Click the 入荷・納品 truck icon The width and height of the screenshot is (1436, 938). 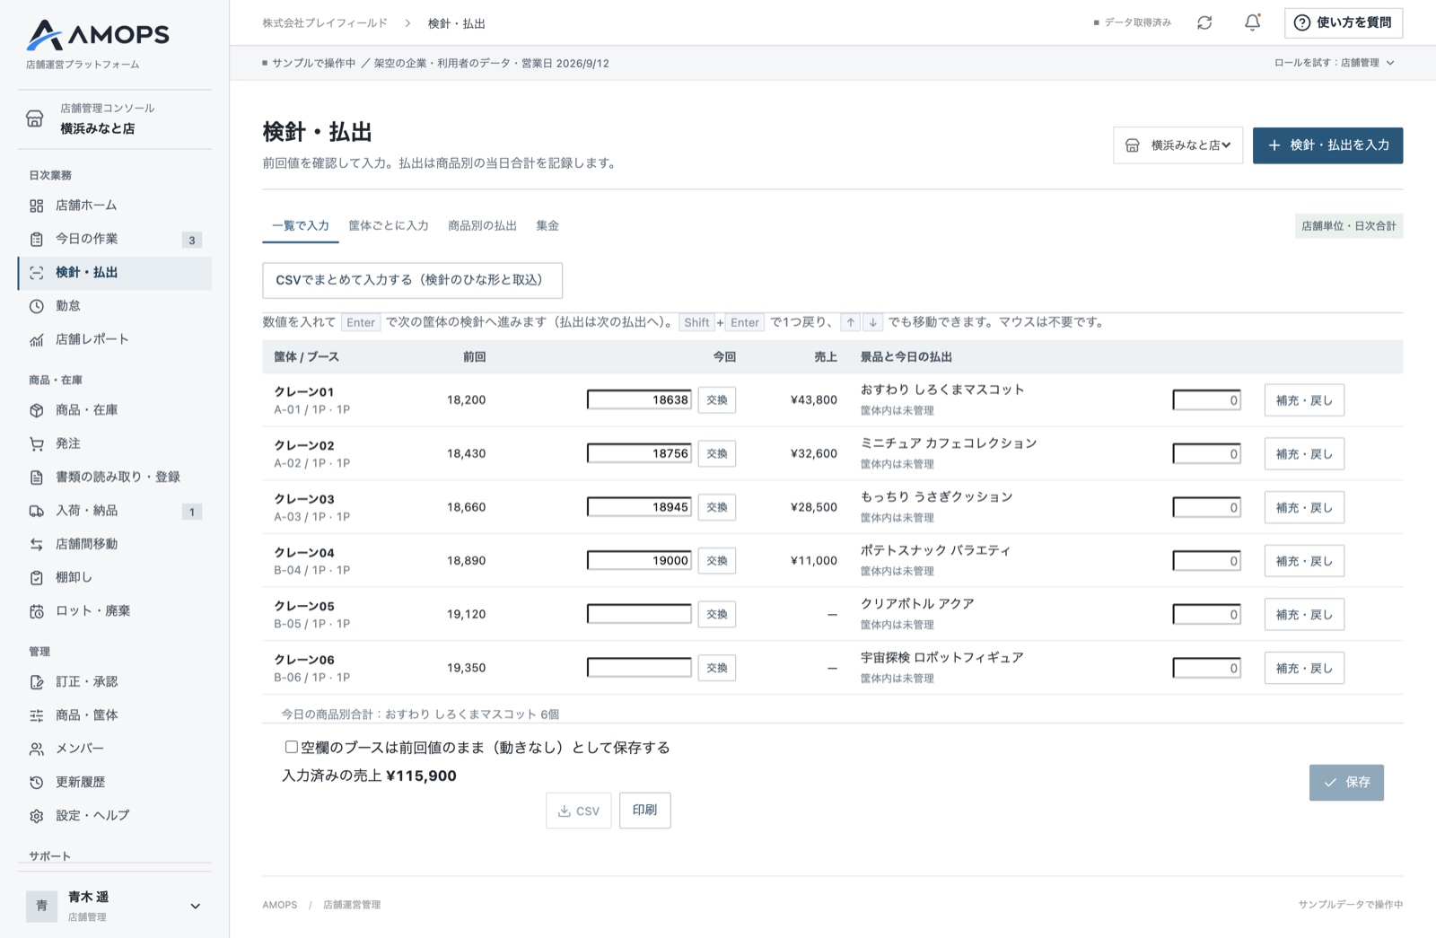(x=37, y=511)
